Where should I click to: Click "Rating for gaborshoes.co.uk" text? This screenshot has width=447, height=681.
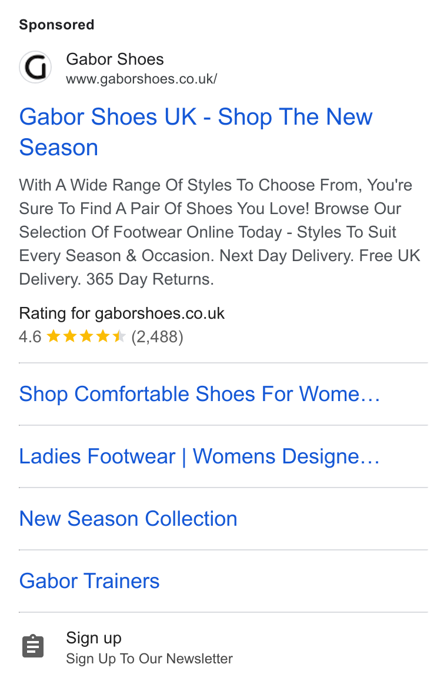point(122,313)
